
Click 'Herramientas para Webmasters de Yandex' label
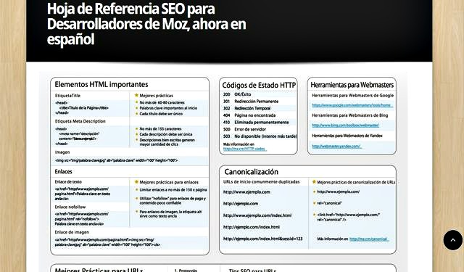[347, 136]
